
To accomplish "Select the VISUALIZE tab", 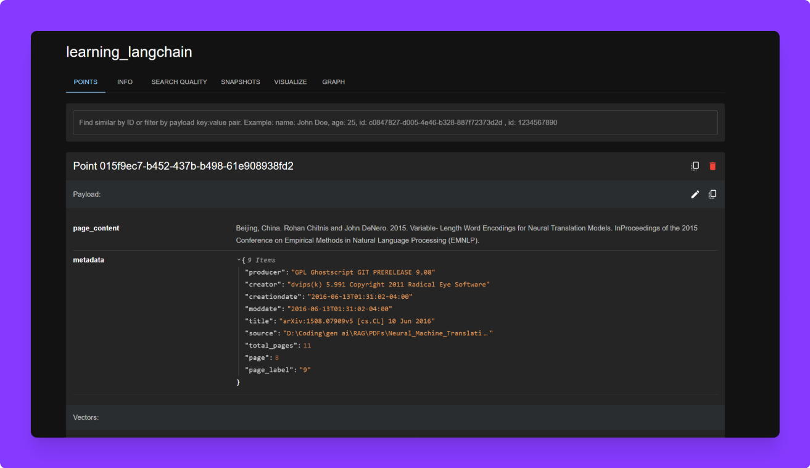I will (291, 81).
